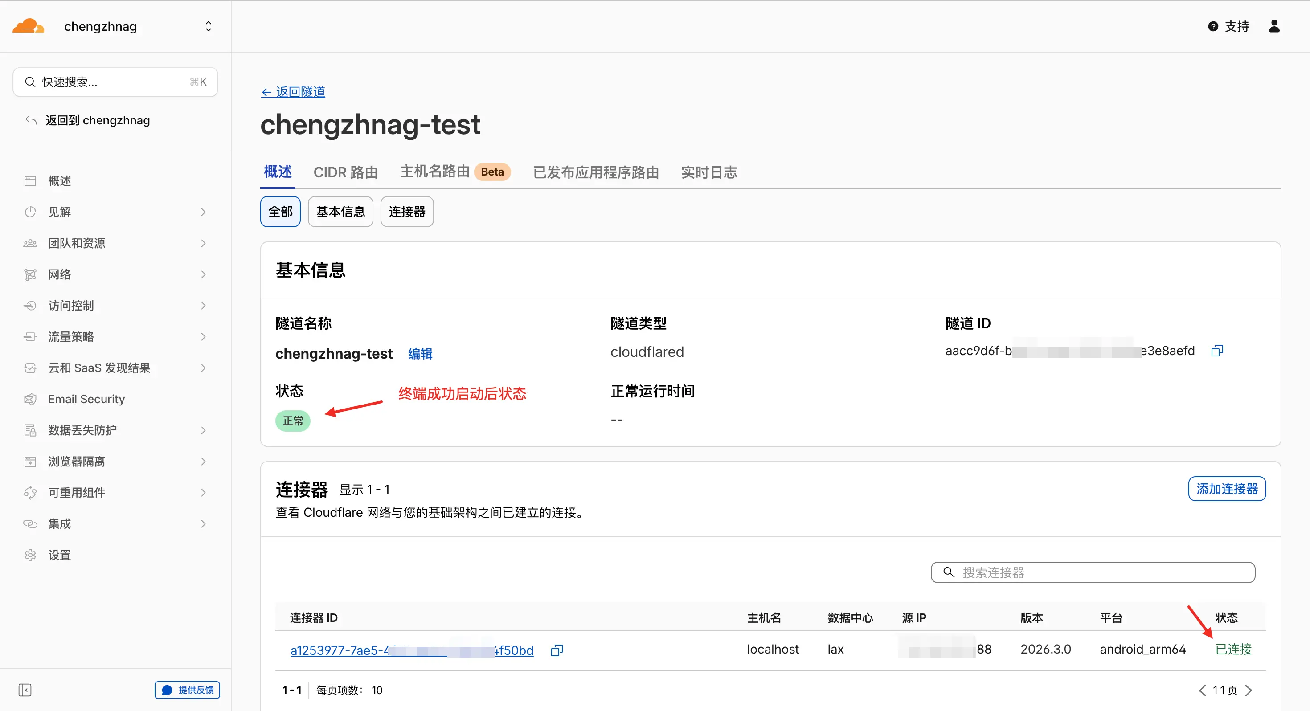Open the 支持 help icon

pos(1213,26)
